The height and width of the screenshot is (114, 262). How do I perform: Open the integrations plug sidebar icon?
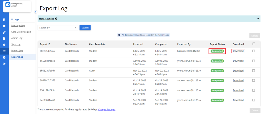point(4,32)
